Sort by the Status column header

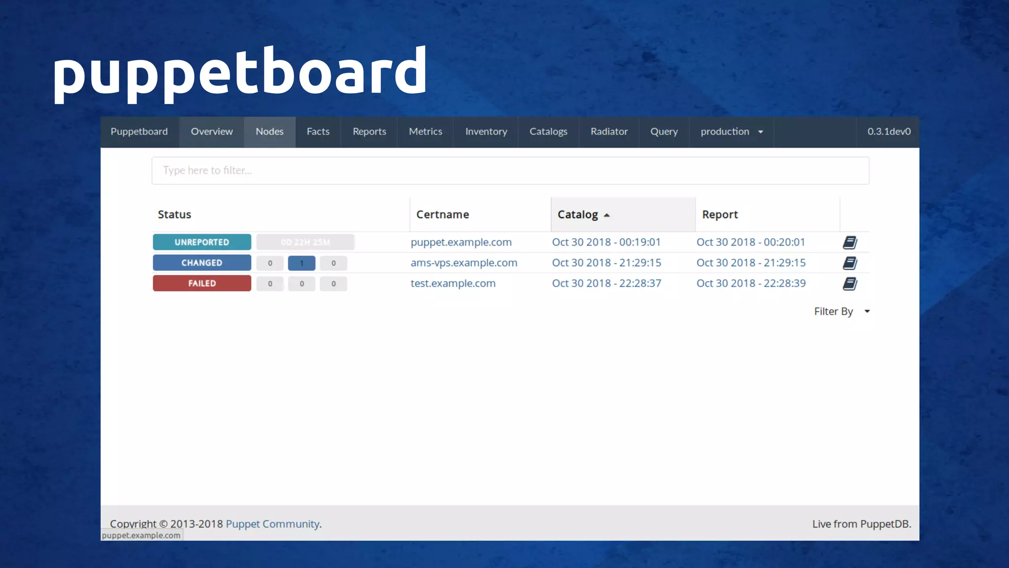281,214
